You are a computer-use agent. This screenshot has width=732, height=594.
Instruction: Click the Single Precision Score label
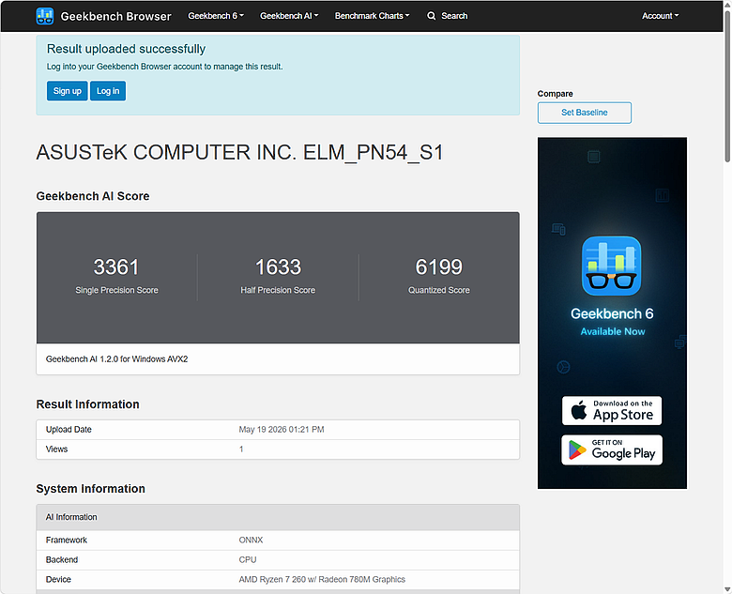coord(116,291)
